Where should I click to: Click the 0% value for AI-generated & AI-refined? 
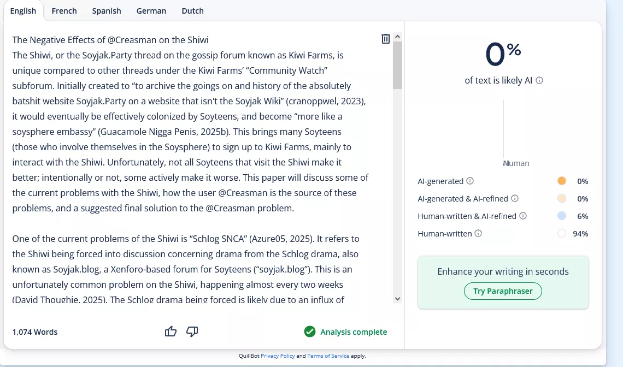(583, 199)
